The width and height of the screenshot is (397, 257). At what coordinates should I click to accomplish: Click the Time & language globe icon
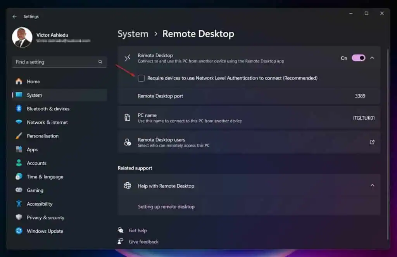tap(19, 176)
